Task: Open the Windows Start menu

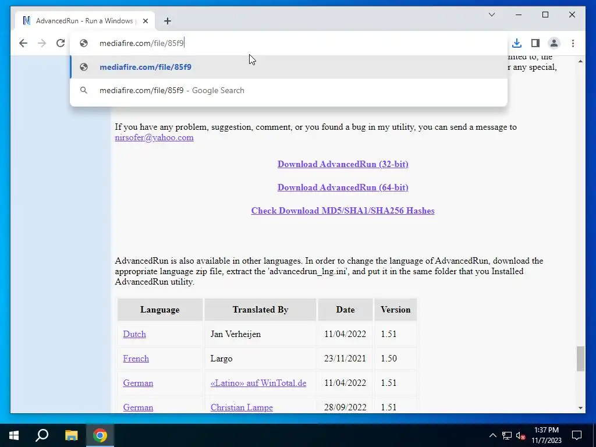Action: point(14,435)
